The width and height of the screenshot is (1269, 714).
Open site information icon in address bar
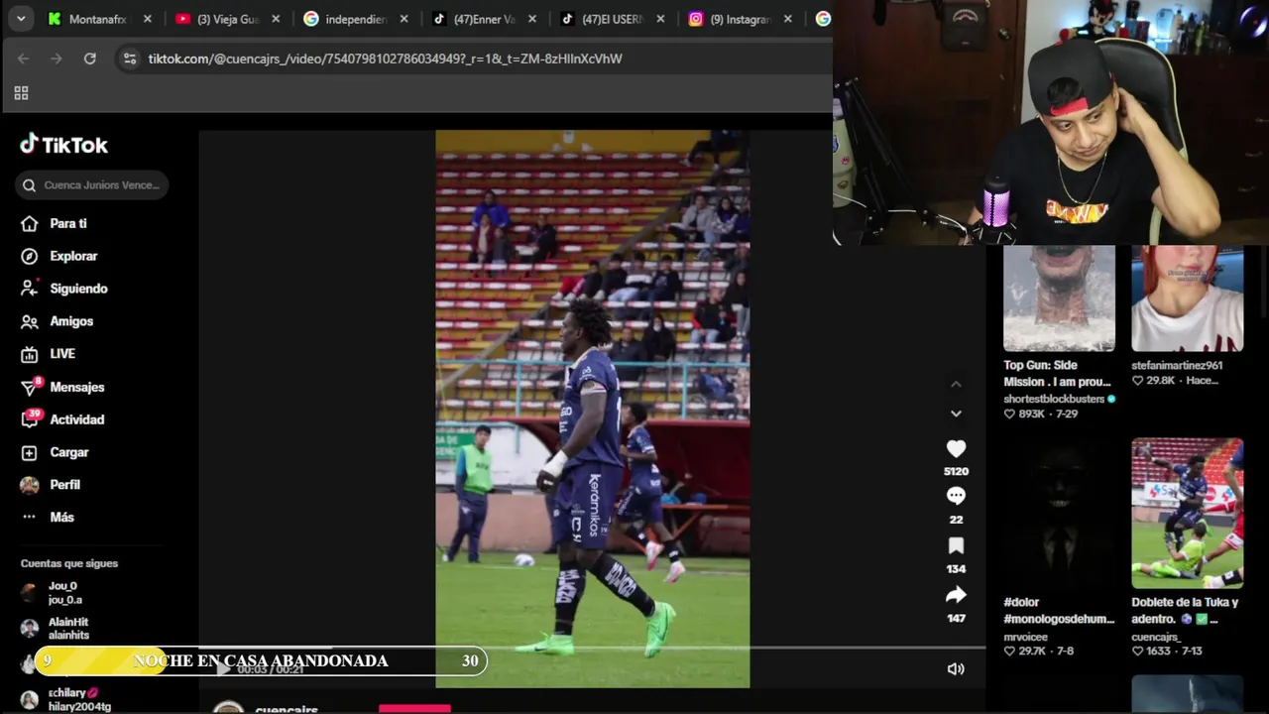[x=129, y=59]
